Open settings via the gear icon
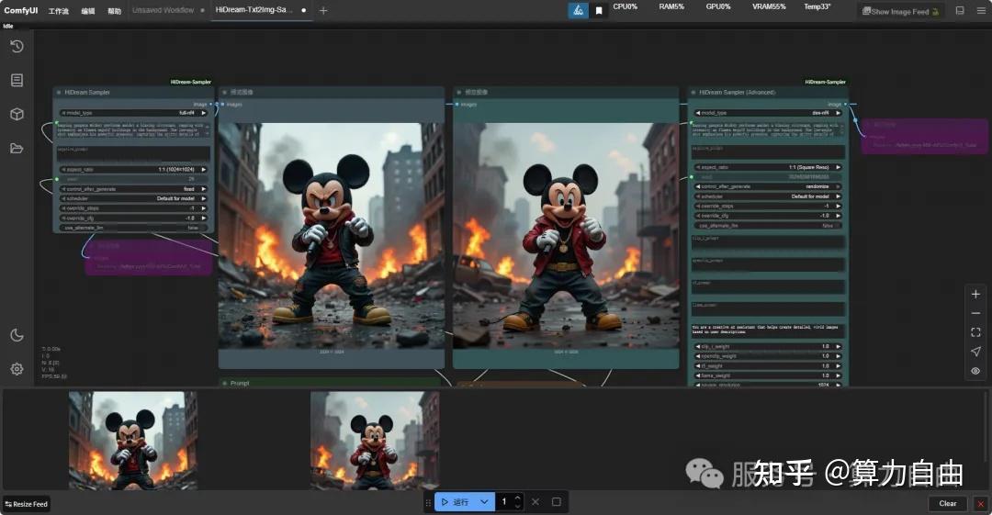This screenshot has height=515, width=992. point(17,369)
